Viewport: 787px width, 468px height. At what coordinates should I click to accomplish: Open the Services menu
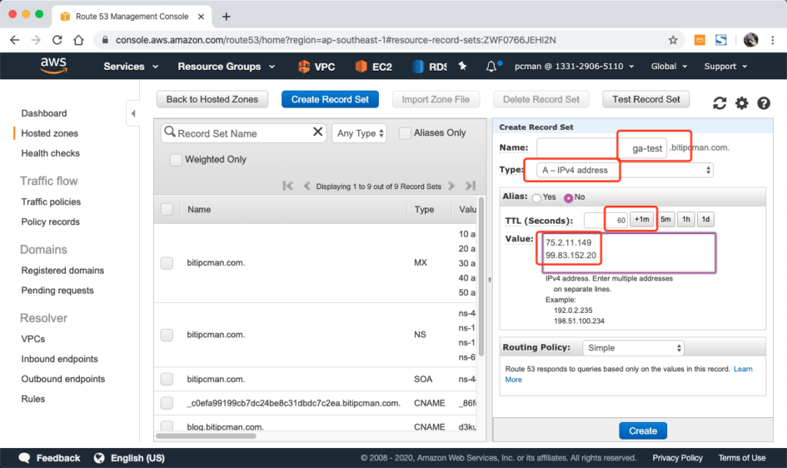pos(131,67)
